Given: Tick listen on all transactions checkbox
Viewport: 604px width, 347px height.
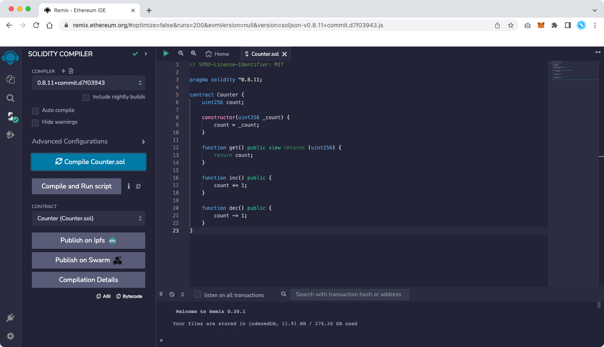Looking at the screenshot, I should click(x=198, y=295).
